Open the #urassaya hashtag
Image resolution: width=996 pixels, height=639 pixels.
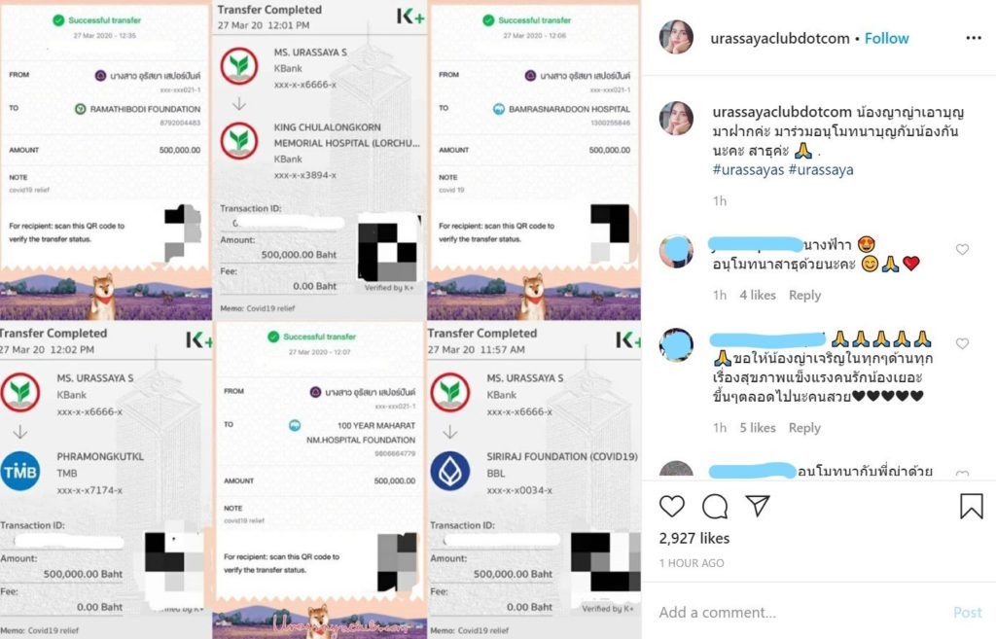(821, 169)
